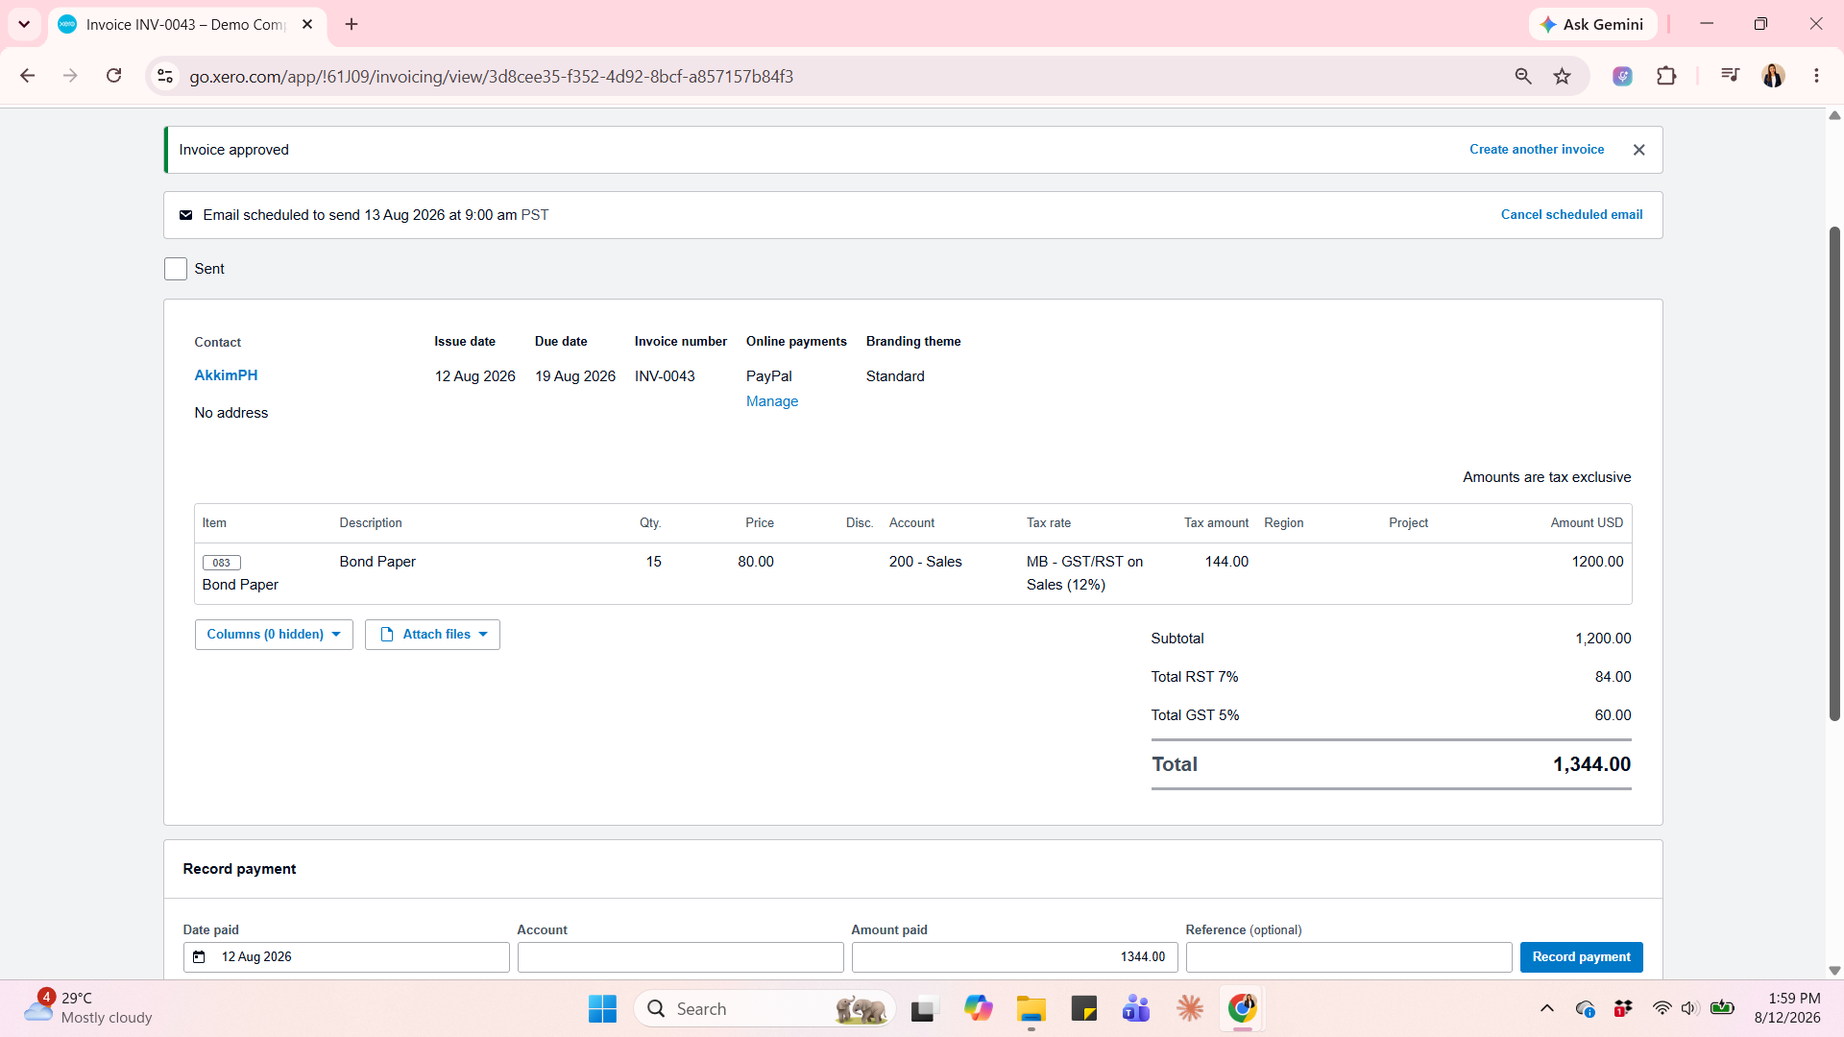Click the page vertical scrollbar
Viewport: 1844px width, 1037px height.
click(1834, 474)
